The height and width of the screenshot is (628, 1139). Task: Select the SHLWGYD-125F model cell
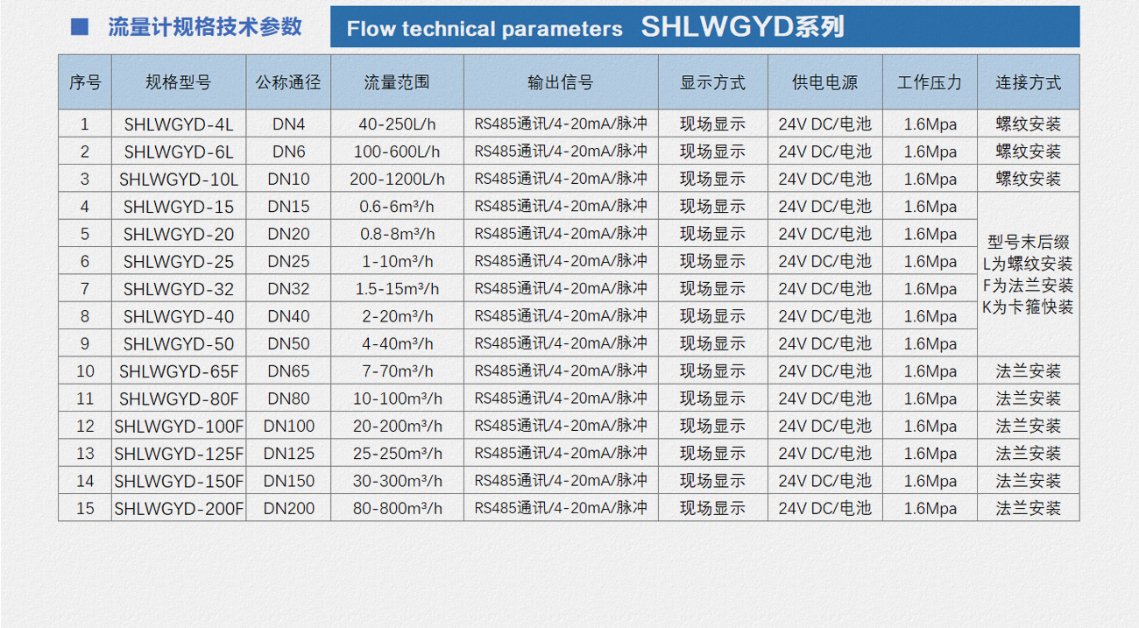179,453
